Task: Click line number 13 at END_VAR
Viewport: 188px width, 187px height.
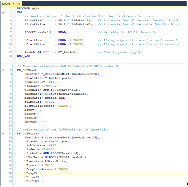Action: (10, 56)
